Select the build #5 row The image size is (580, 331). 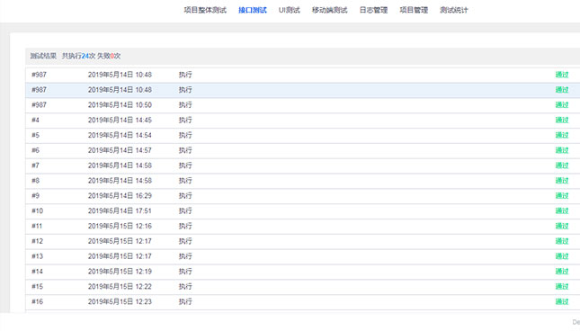pos(302,136)
